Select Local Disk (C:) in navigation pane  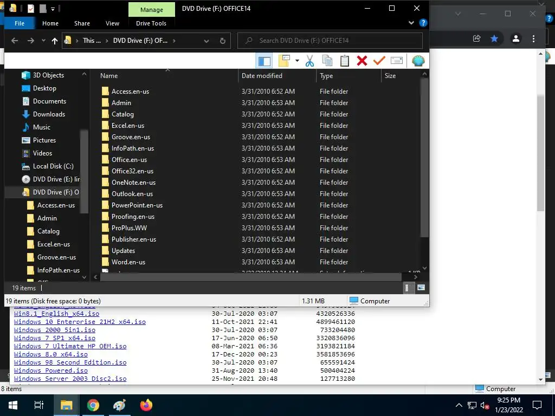click(x=53, y=166)
